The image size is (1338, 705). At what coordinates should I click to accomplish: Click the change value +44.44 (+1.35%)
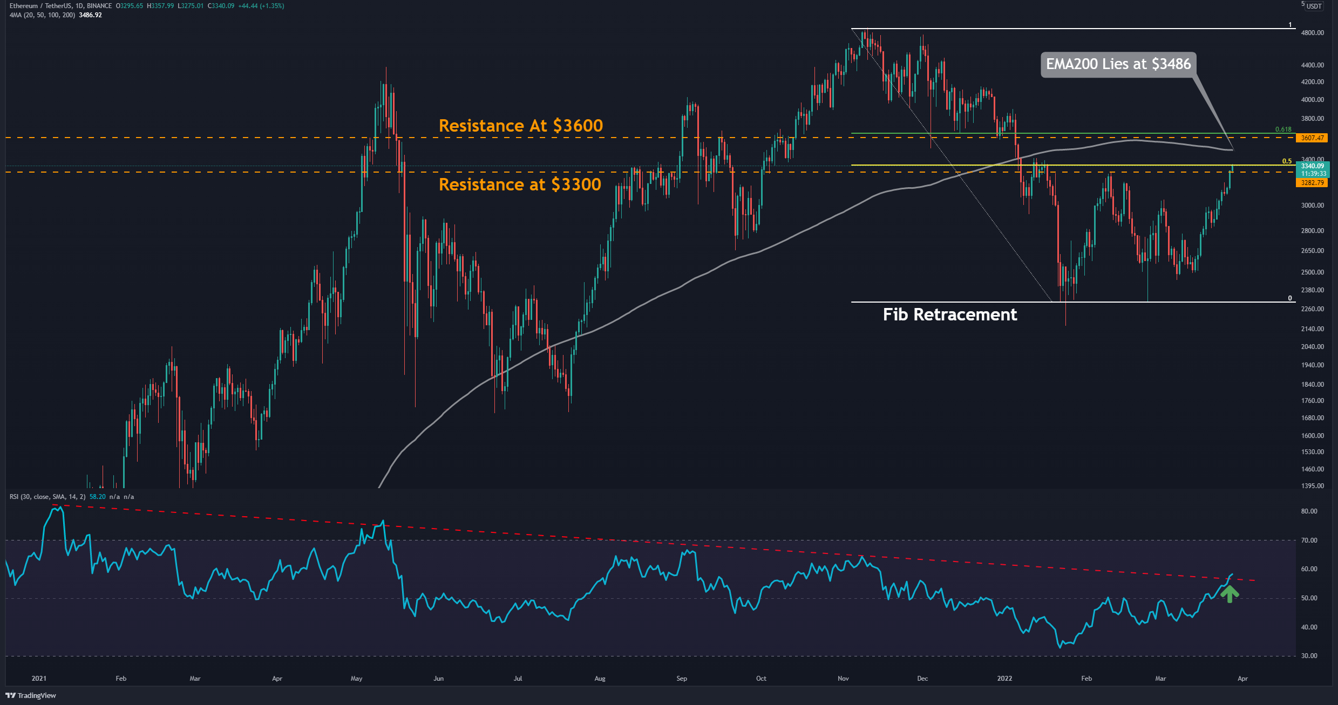coord(261,6)
